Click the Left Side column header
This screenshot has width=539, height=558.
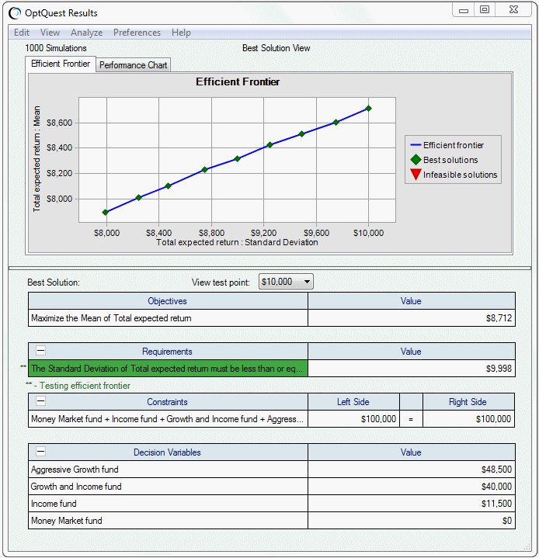(353, 402)
